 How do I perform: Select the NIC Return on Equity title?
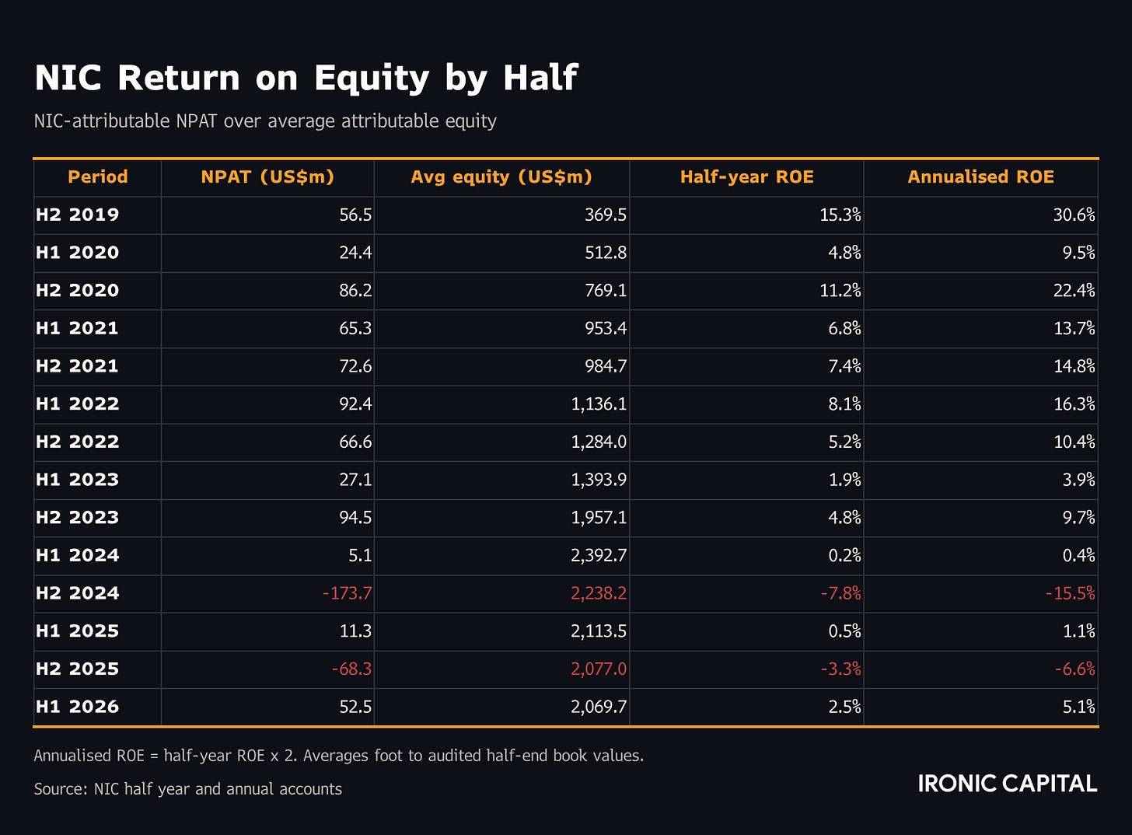pos(306,78)
